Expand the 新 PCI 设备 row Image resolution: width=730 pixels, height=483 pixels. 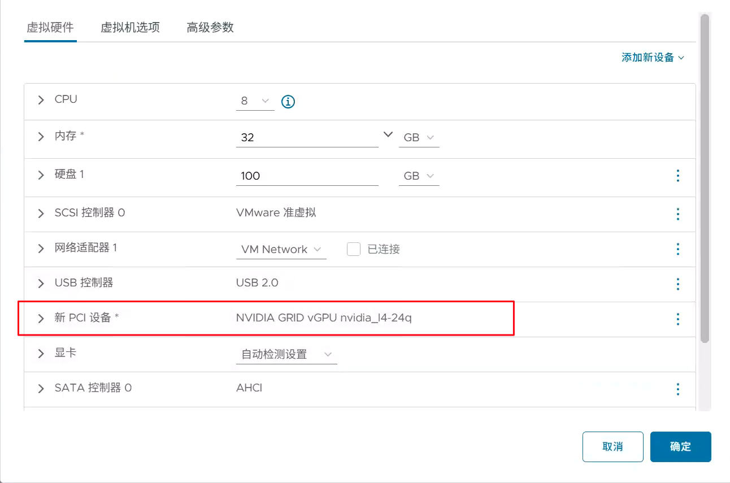click(41, 319)
